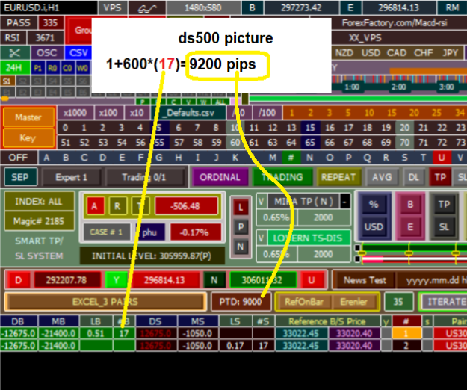Select number 51 in the second number row

(x=66, y=143)
